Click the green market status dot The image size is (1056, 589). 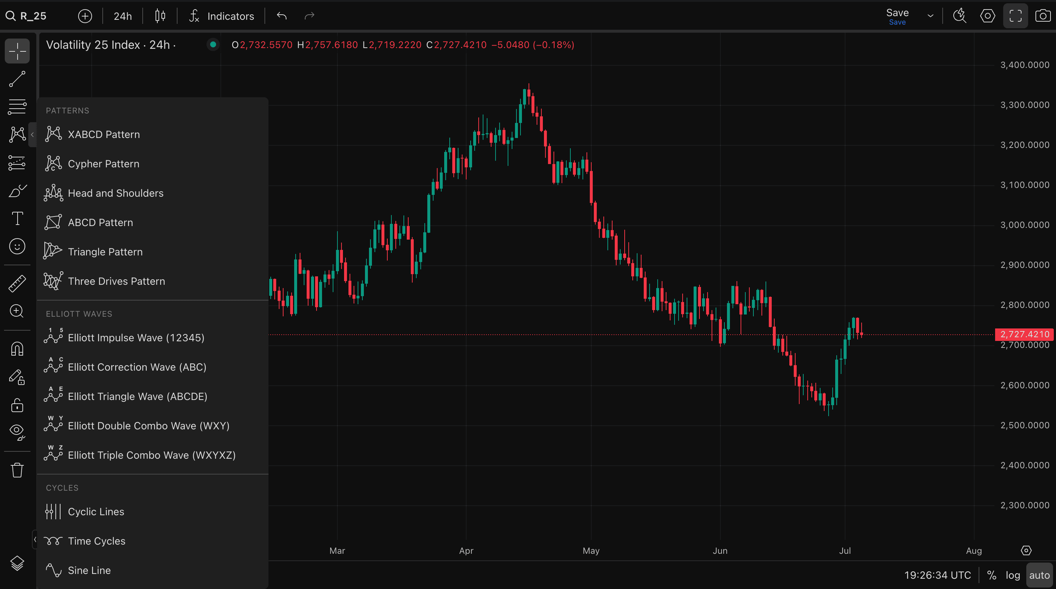(x=213, y=44)
